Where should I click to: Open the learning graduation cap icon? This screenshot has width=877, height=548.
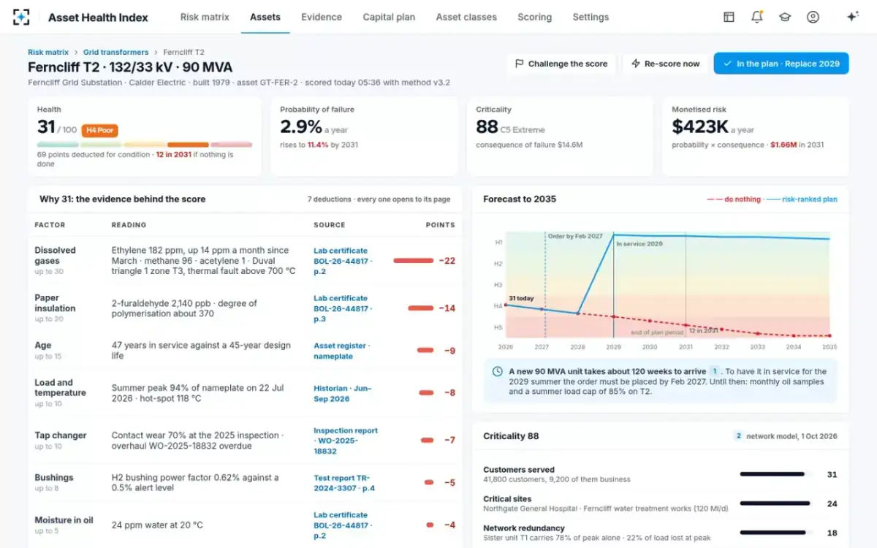point(785,17)
